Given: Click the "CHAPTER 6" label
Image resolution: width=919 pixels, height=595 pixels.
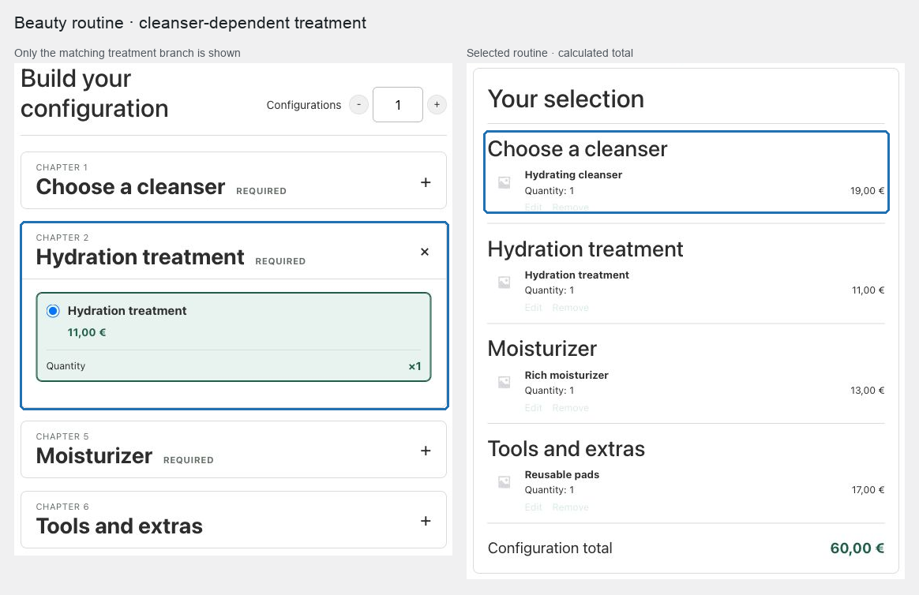Looking at the screenshot, I should [62, 507].
